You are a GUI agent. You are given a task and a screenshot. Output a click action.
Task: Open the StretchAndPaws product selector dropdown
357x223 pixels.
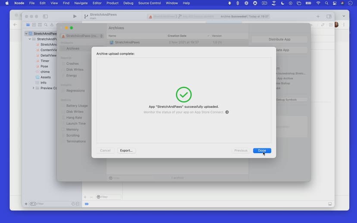click(82, 36)
